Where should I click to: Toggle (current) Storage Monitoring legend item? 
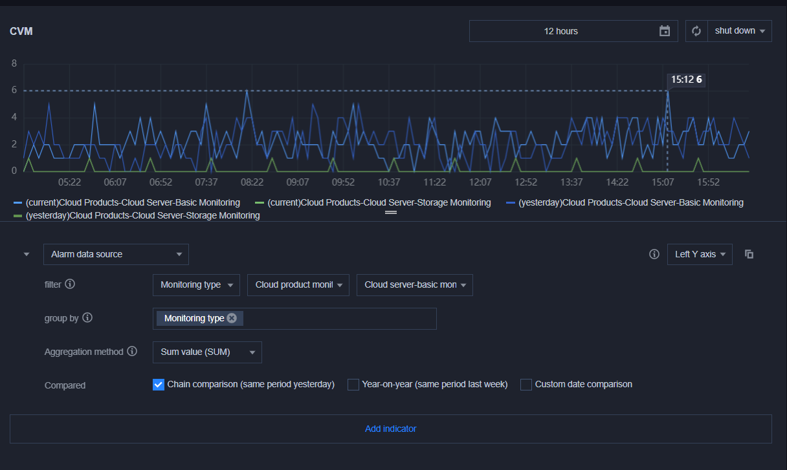click(378, 202)
